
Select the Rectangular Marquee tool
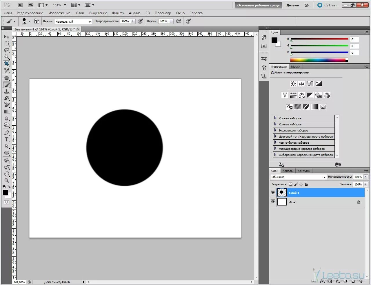coord(7,44)
